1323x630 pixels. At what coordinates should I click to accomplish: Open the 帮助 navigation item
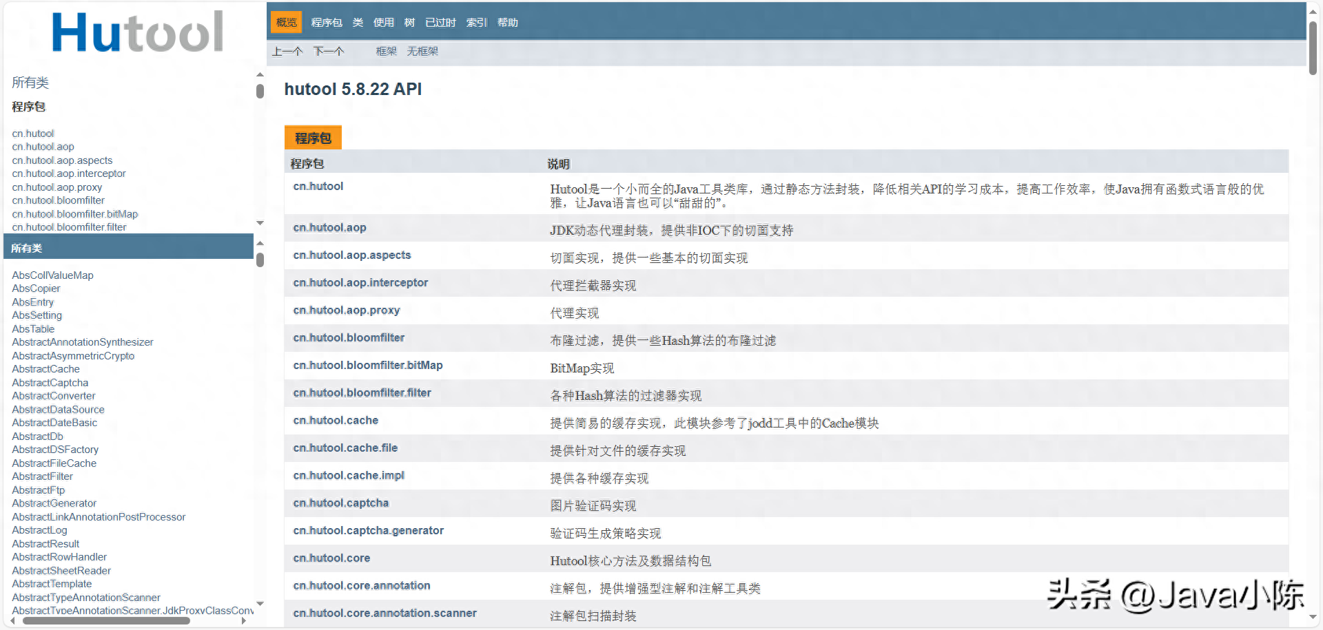click(x=508, y=23)
